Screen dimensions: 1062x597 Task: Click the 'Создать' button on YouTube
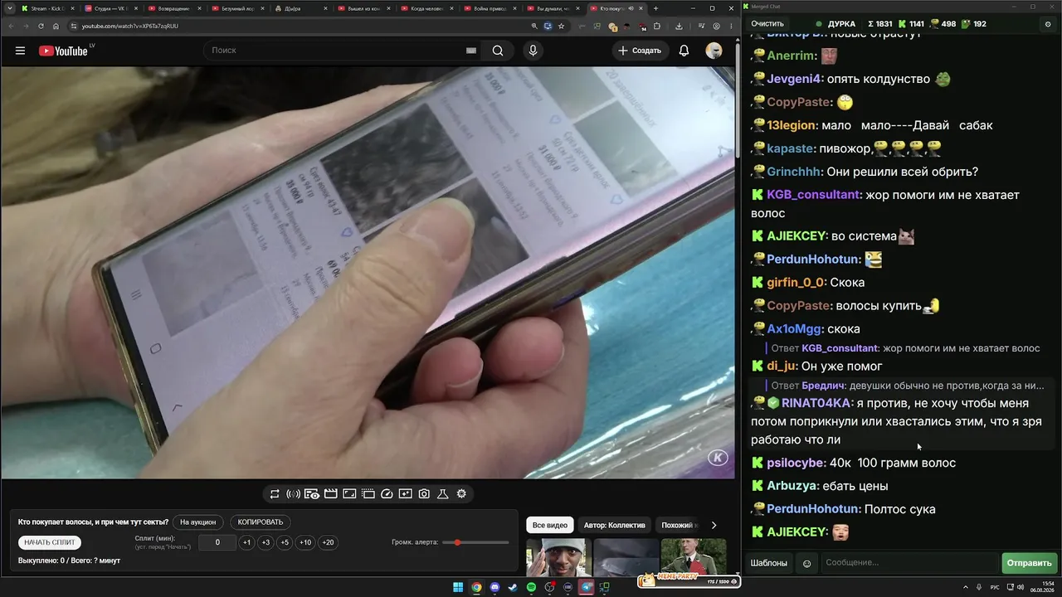[639, 51]
